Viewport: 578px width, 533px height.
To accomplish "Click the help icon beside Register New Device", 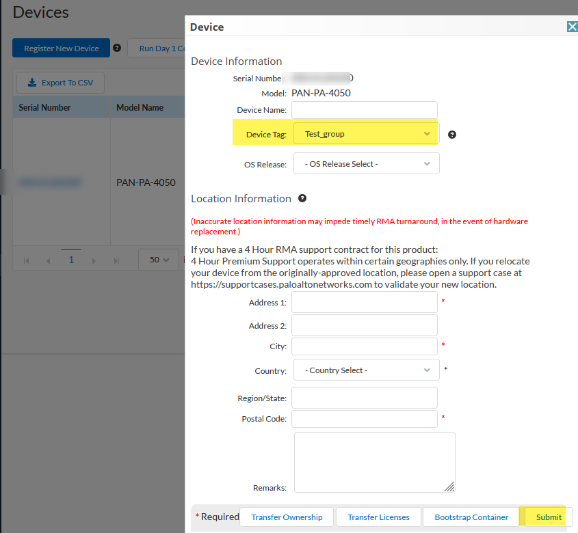I will coord(117,49).
